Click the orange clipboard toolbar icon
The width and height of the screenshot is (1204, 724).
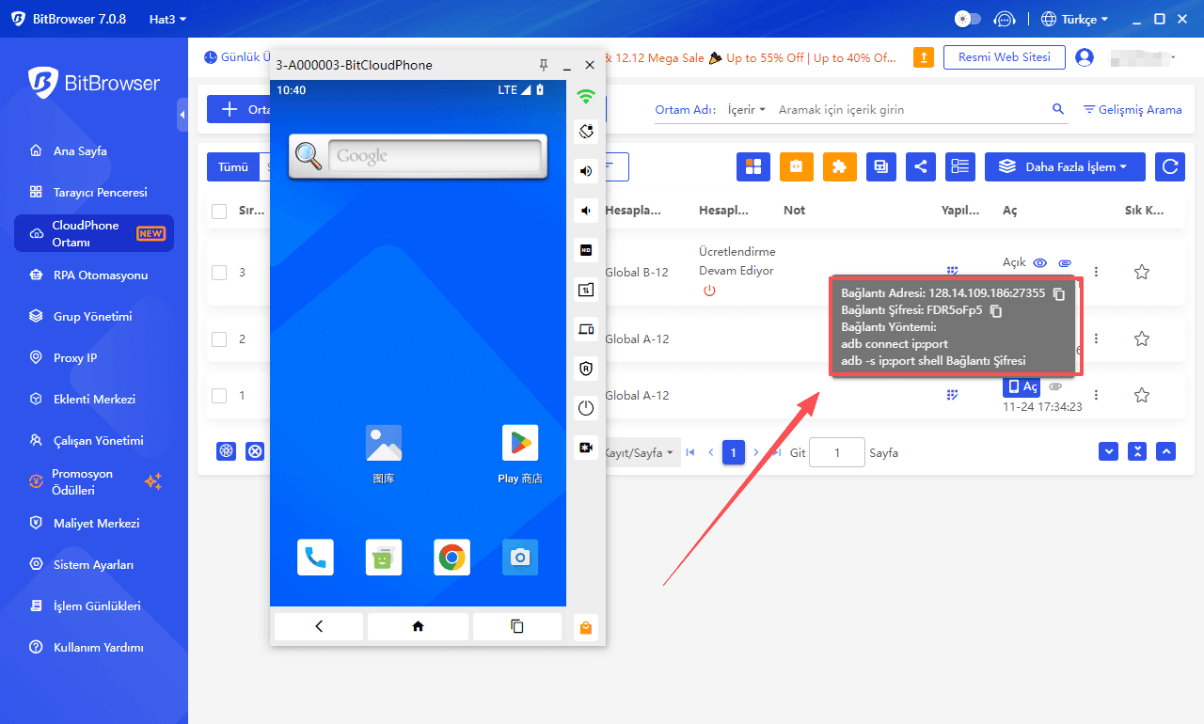pos(796,166)
